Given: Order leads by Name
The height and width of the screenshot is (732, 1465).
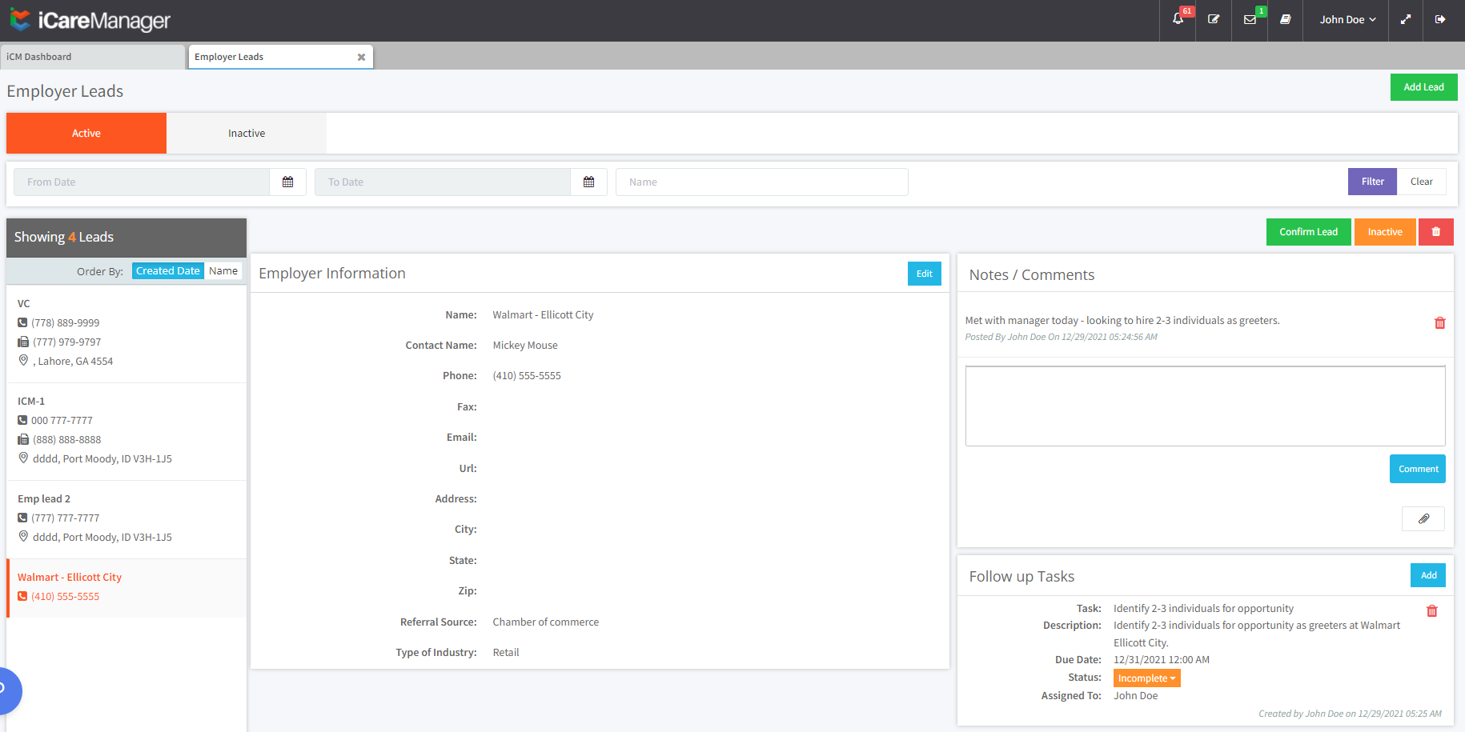Looking at the screenshot, I should (x=223, y=271).
